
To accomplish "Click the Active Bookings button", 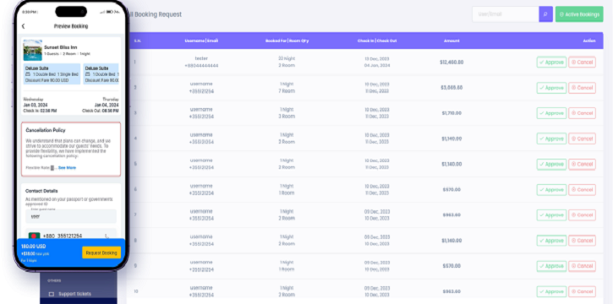I will pyautogui.click(x=579, y=14).
